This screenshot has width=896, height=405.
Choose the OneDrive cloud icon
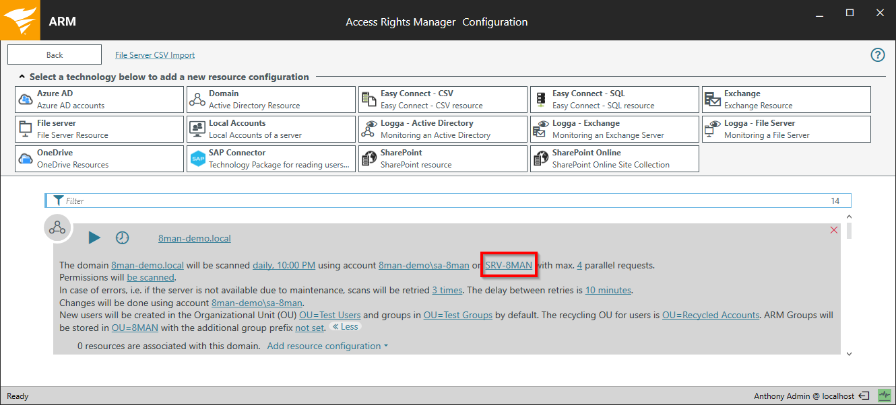26,159
